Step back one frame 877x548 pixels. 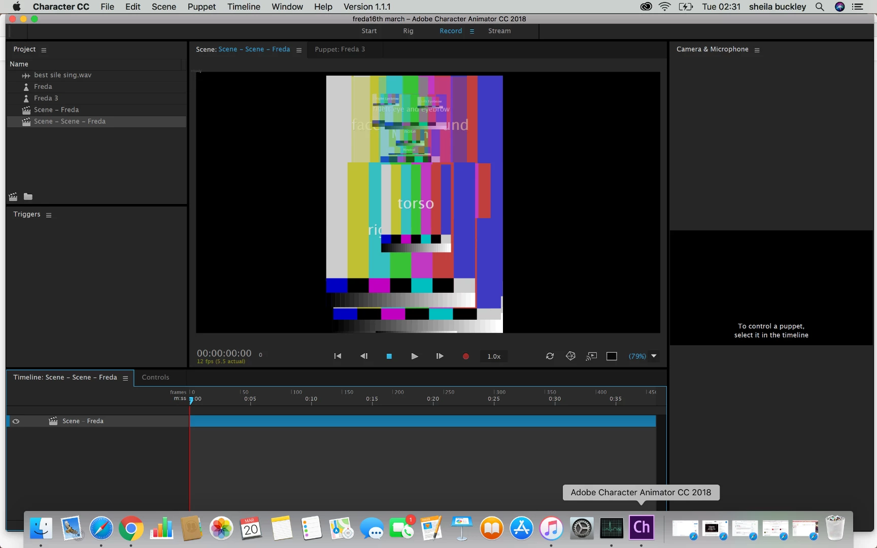[364, 356]
